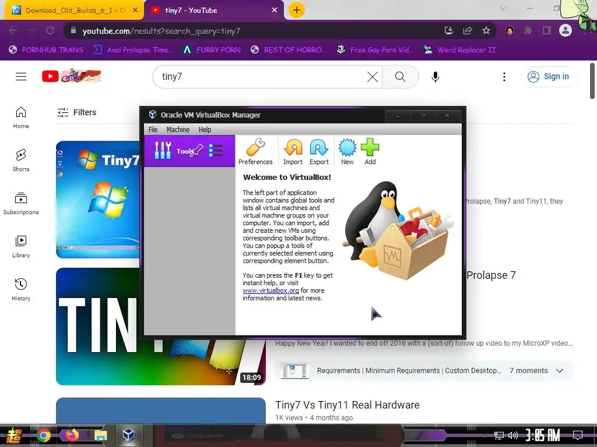Open the Start menu
The width and height of the screenshot is (597, 447).
click(14, 435)
